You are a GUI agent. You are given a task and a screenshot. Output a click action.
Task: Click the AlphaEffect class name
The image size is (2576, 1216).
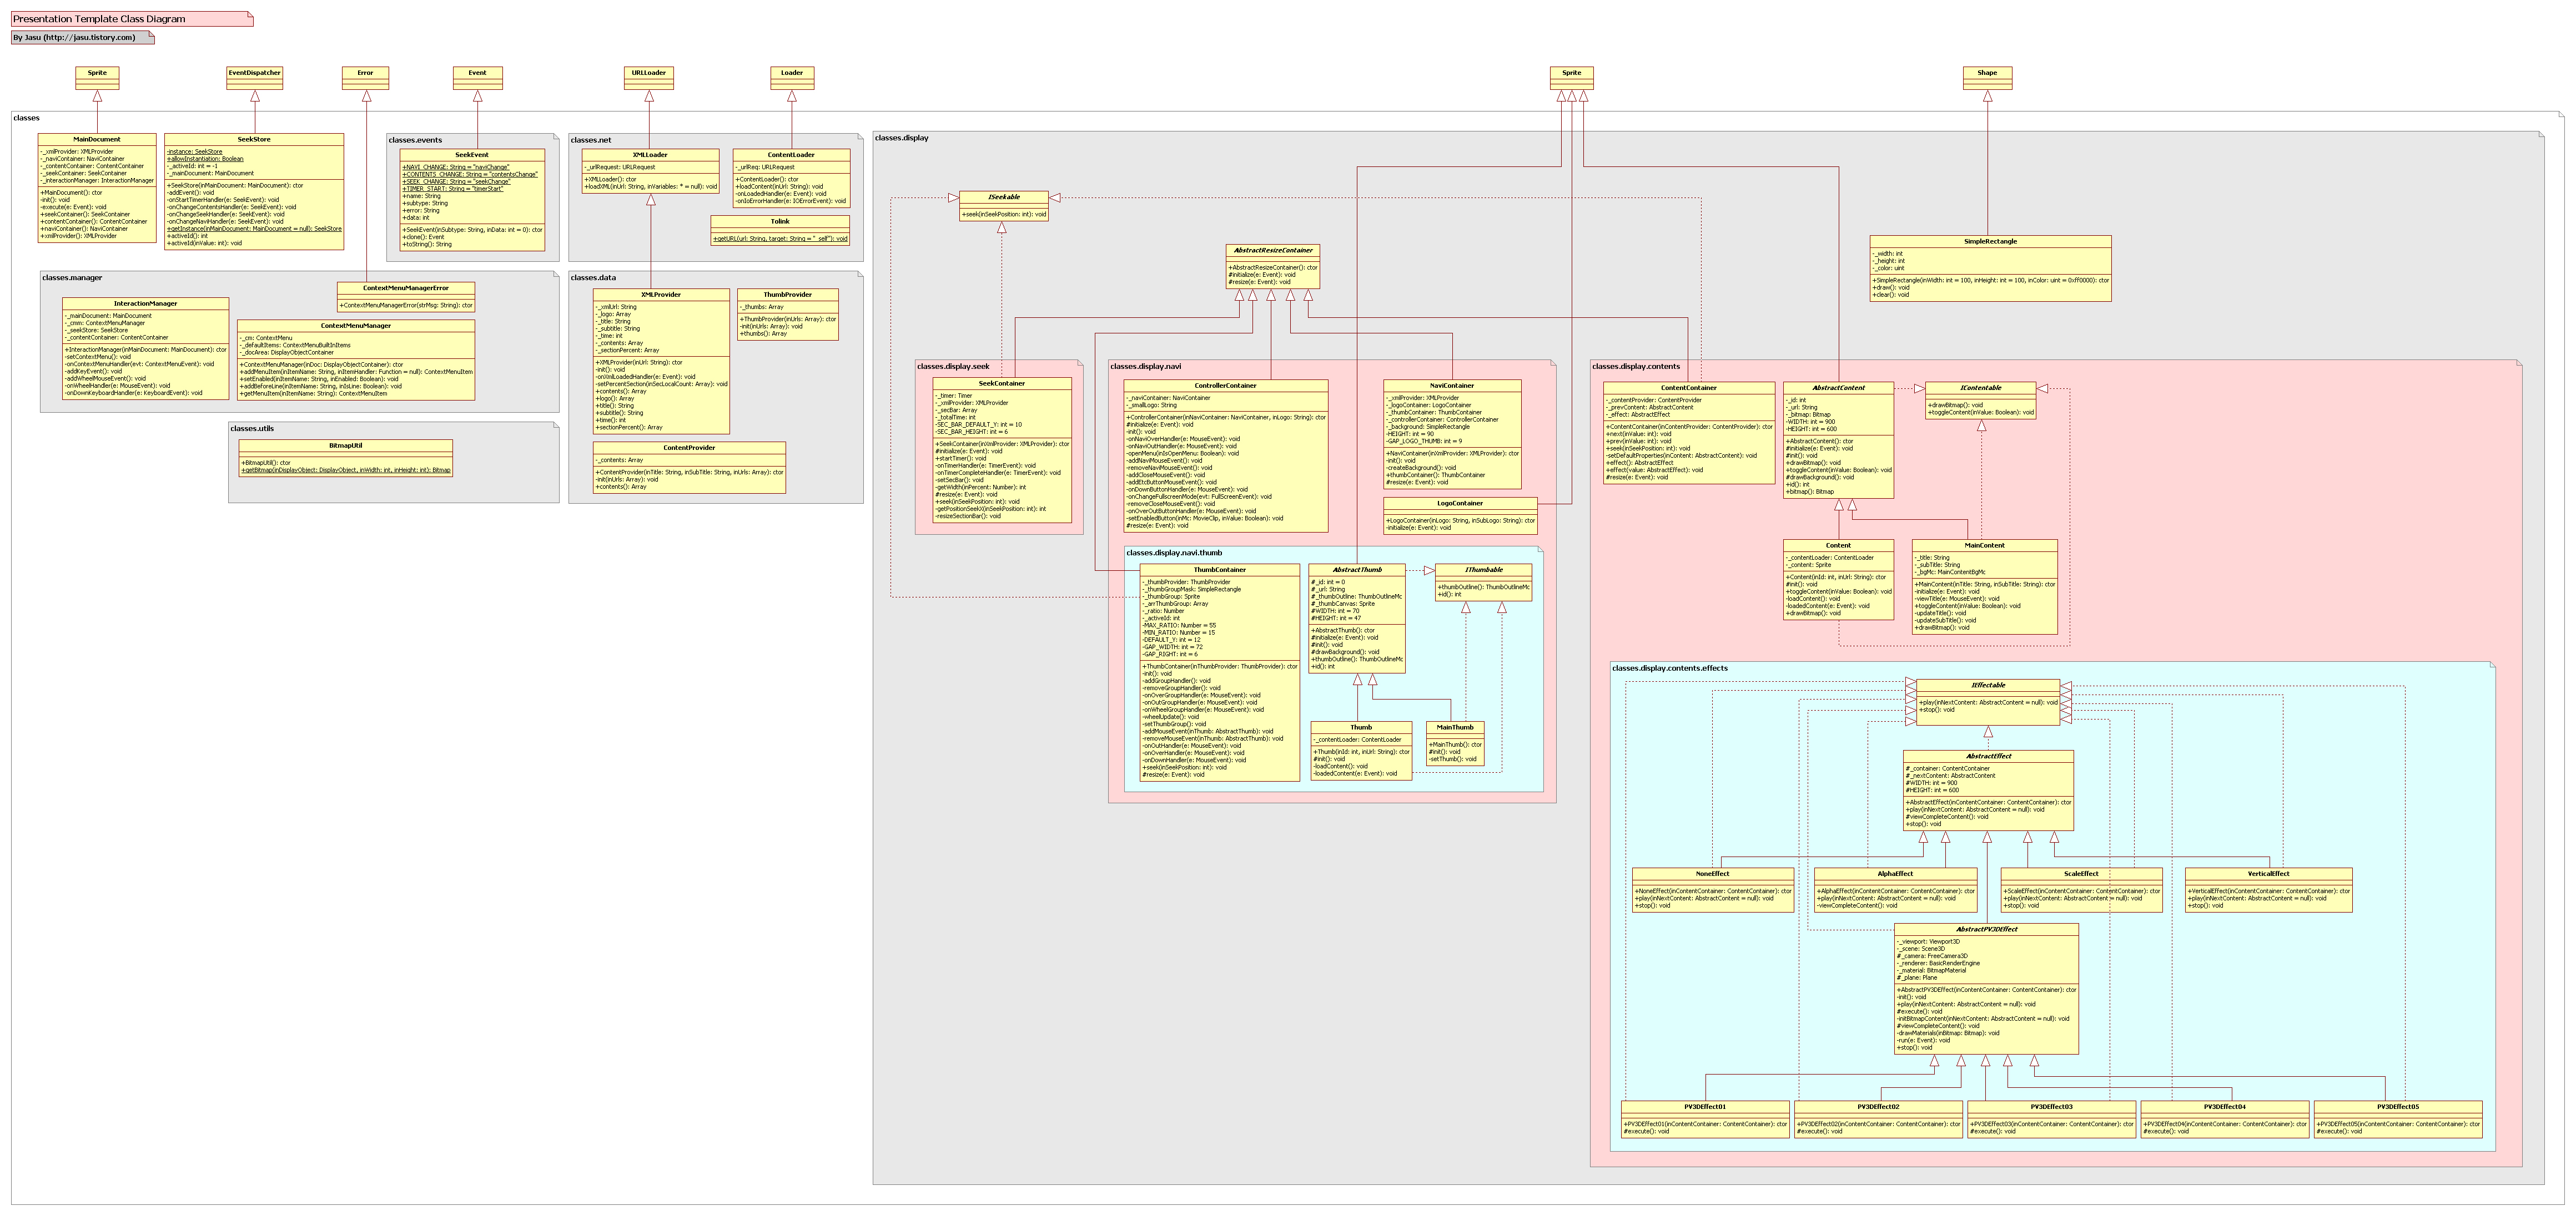(x=1895, y=874)
